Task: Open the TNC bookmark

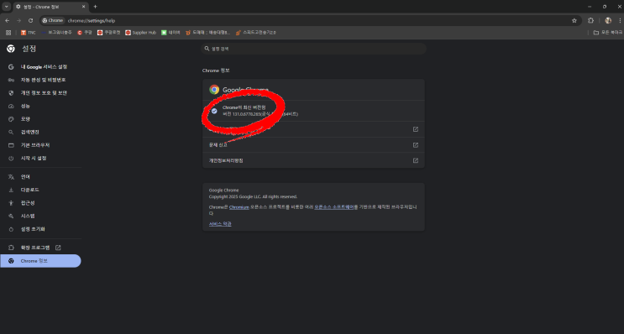Action: (x=29, y=33)
